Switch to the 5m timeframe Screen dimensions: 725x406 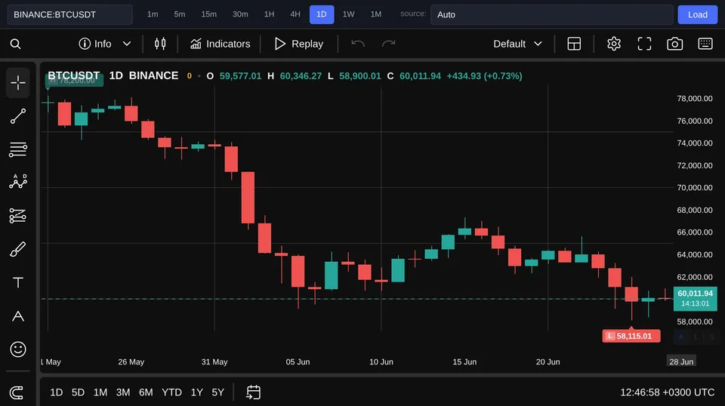point(180,14)
